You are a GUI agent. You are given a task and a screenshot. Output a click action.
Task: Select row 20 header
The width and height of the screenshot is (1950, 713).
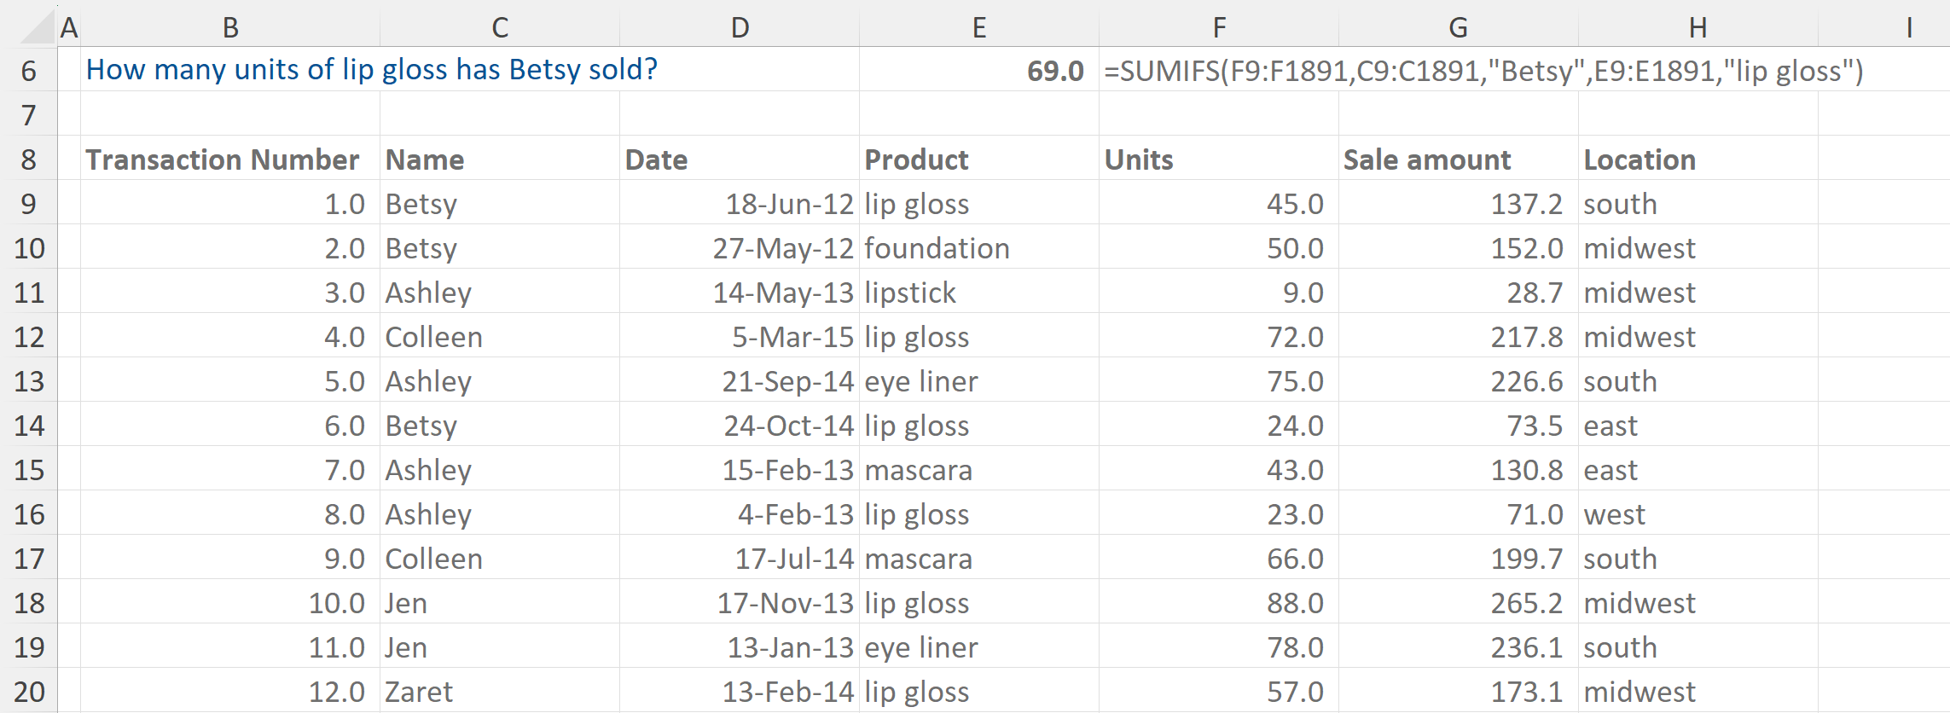click(29, 692)
